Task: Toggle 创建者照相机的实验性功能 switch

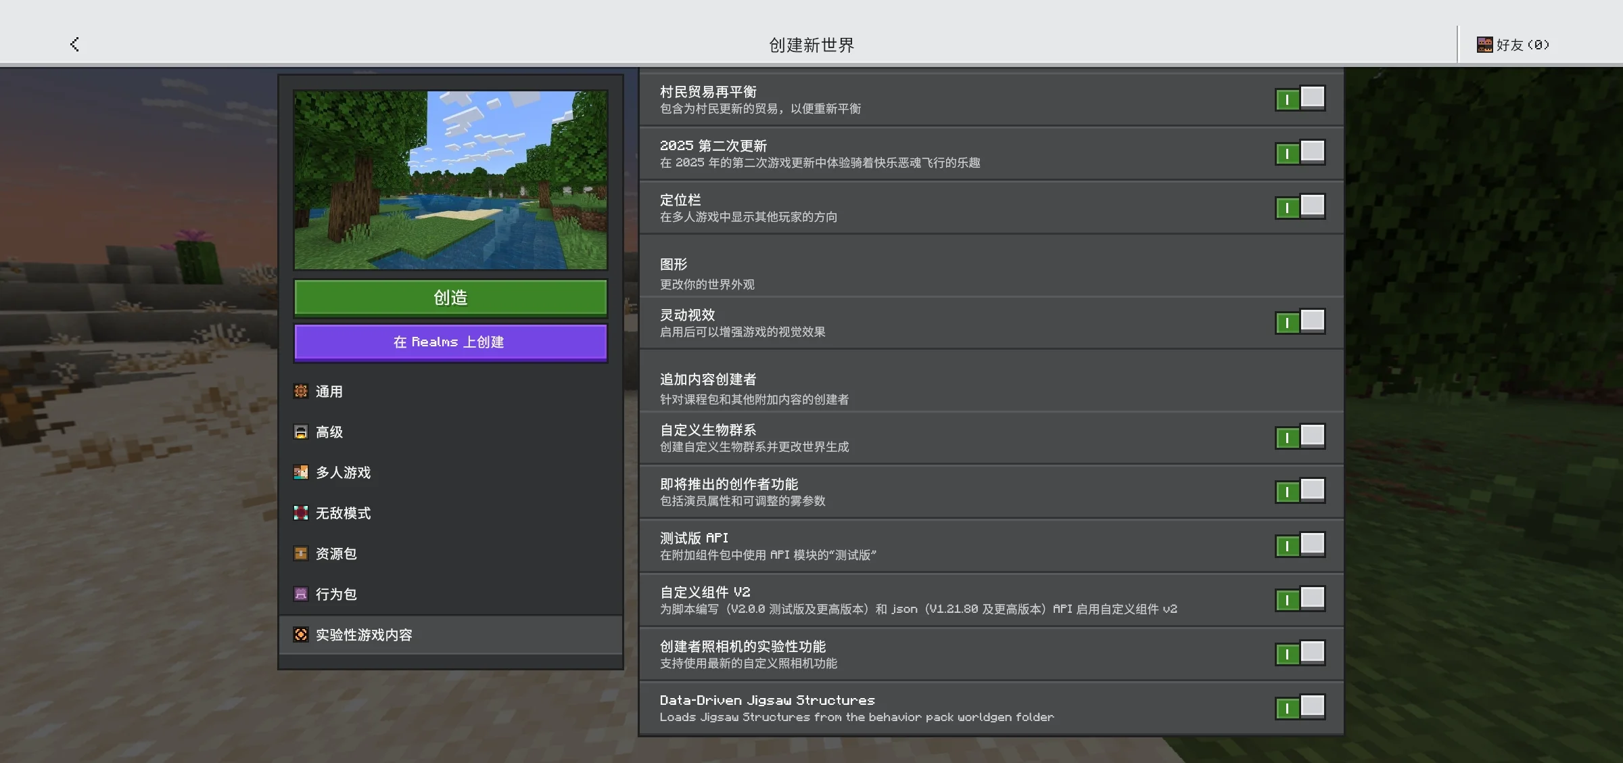Action: point(1300,653)
